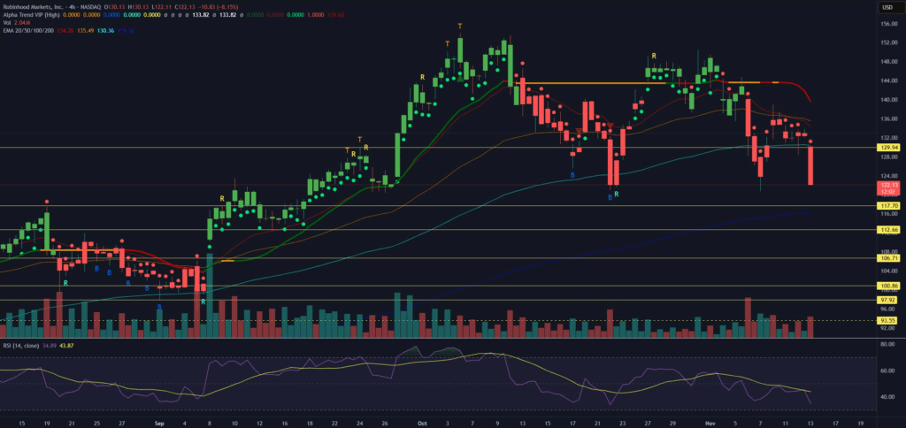Click the 25 date label on the time axis

pyautogui.click(x=96, y=423)
